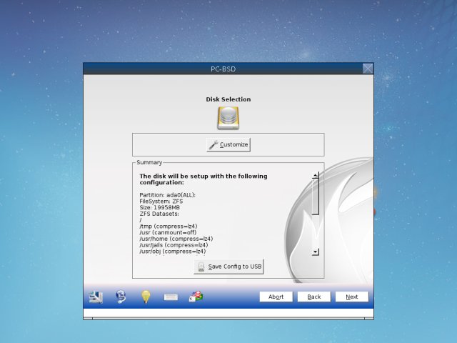Click the globe with headset help icon
This screenshot has height=343, width=457.
[121, 297]
